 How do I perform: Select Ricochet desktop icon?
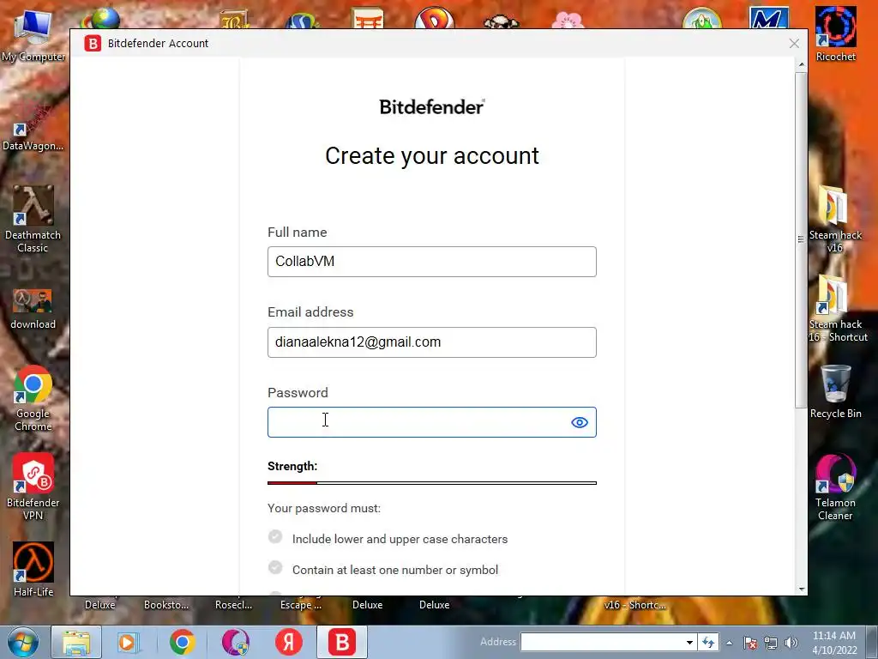pyautogui.click(x=835, y=34)
